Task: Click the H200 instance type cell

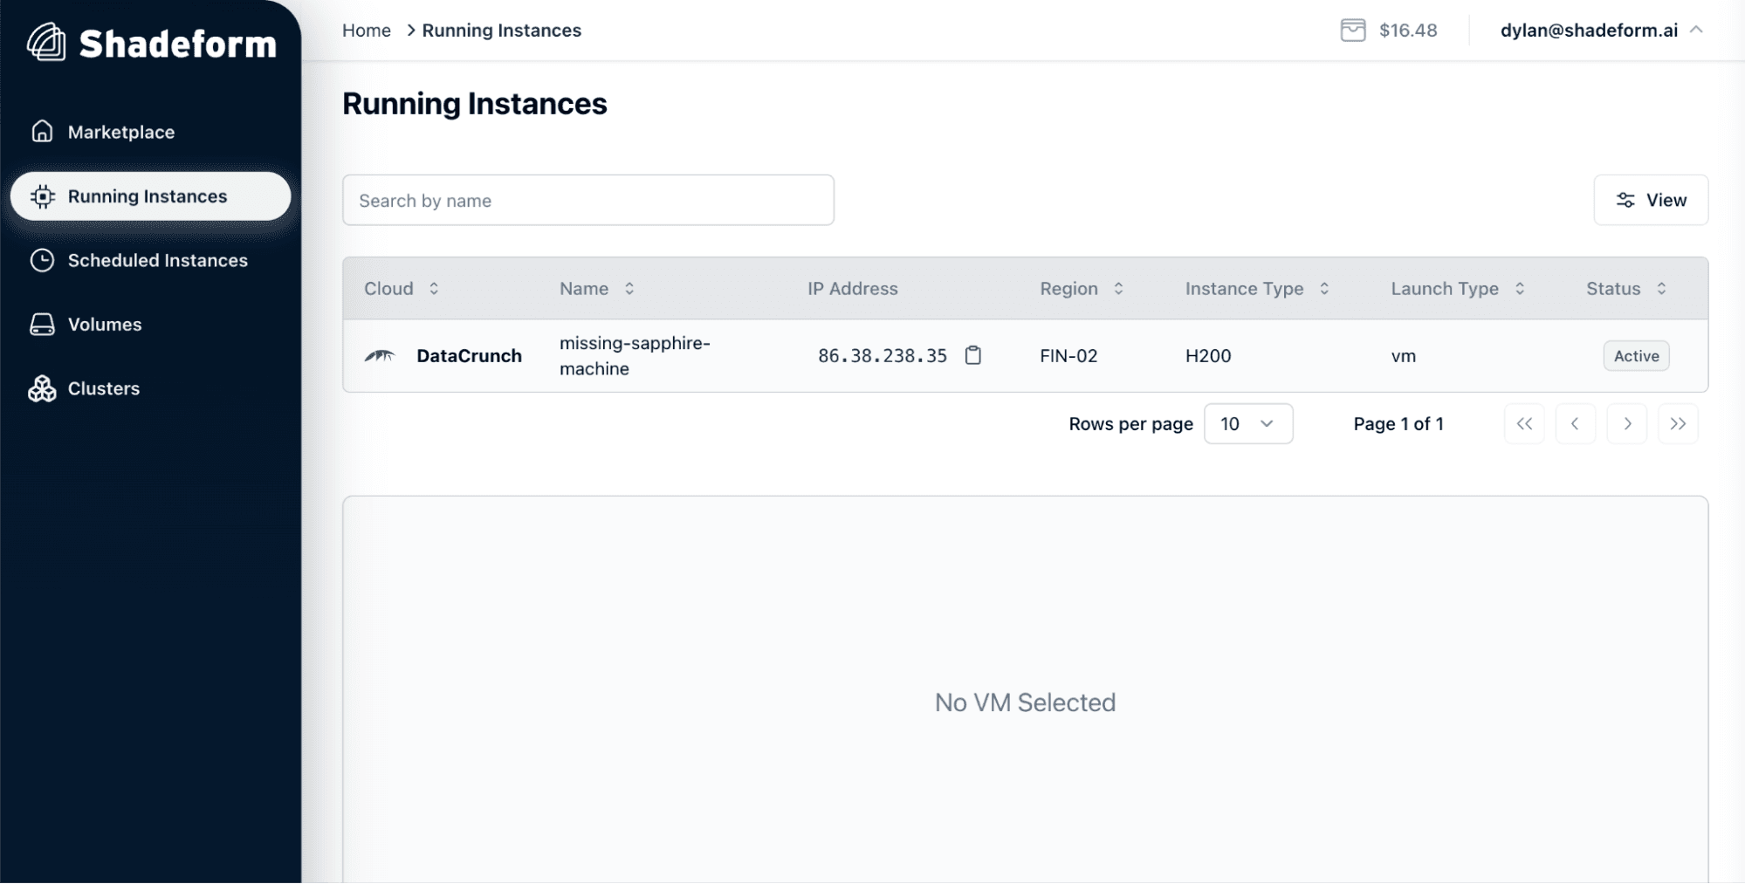Action: click(1208, 355)
